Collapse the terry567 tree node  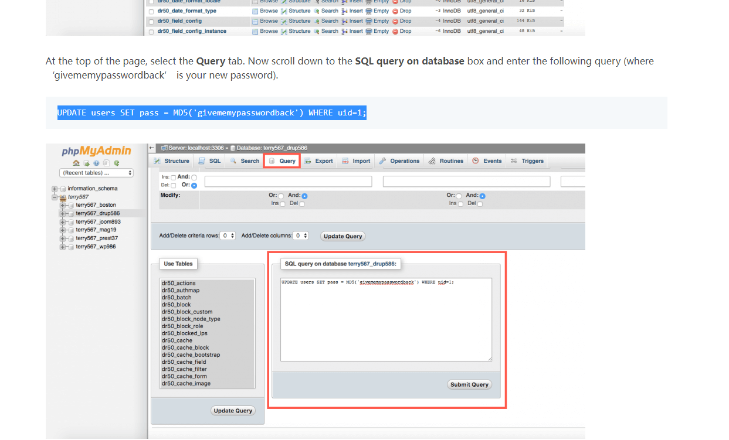pyautogui.click(x=55, y=197)
